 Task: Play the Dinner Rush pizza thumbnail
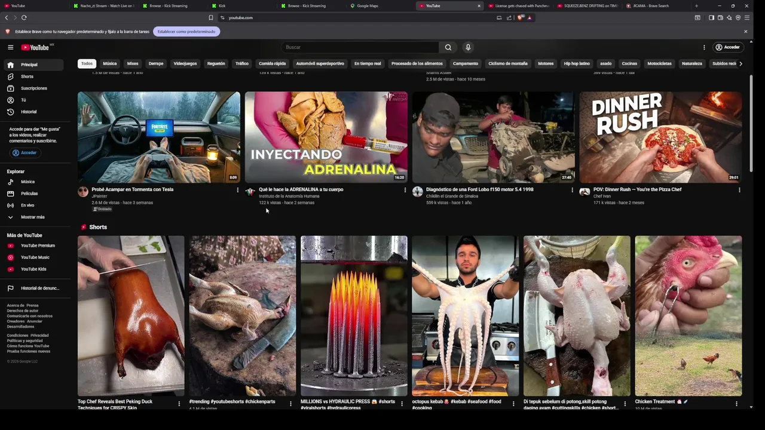tap(661, 137)
